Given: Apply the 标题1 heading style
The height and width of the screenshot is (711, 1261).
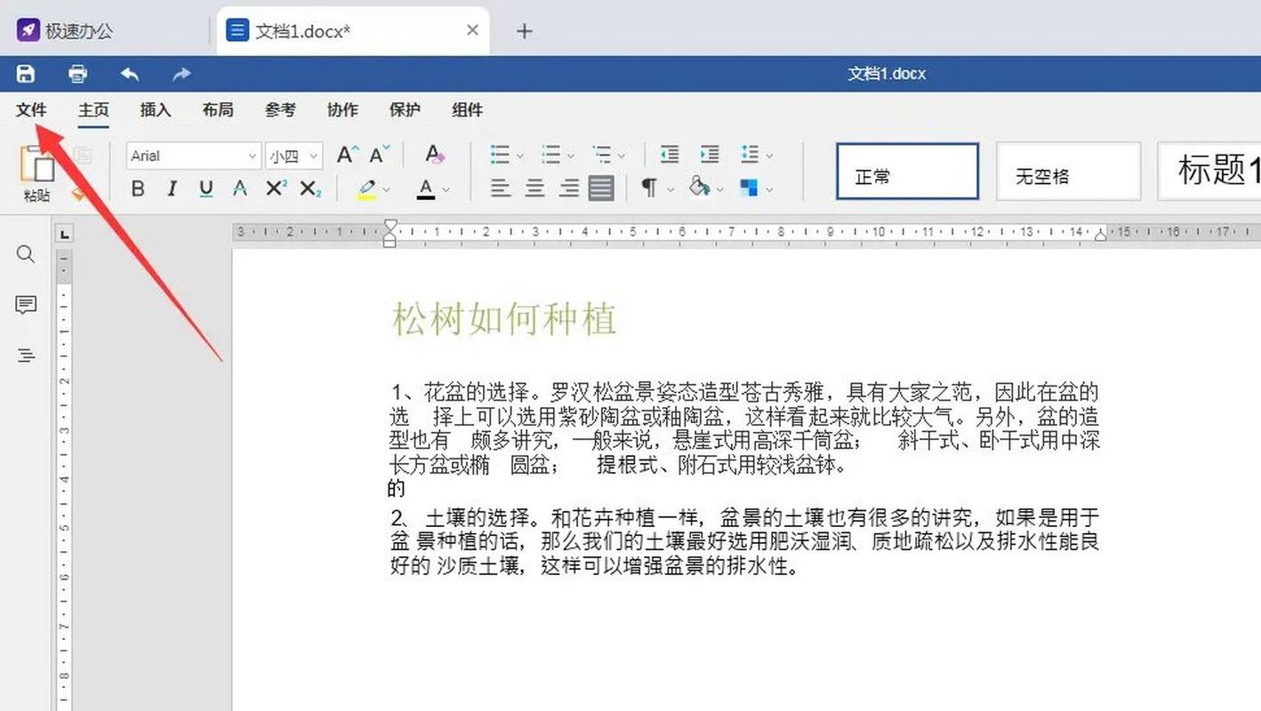Looking at the screenshot, I should (x=1209, y=172).
